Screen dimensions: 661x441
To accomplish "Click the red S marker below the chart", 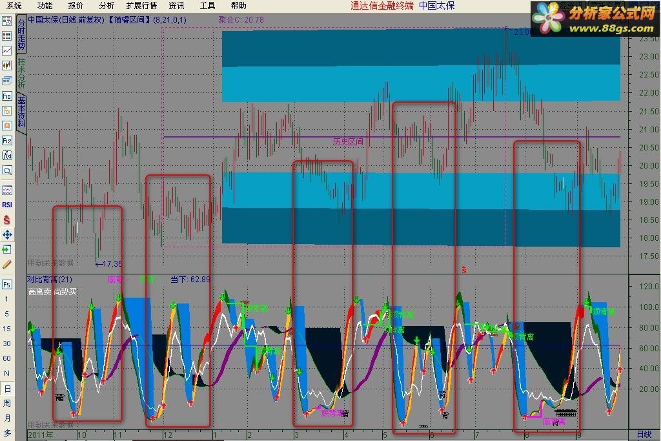I will point(463,270).
